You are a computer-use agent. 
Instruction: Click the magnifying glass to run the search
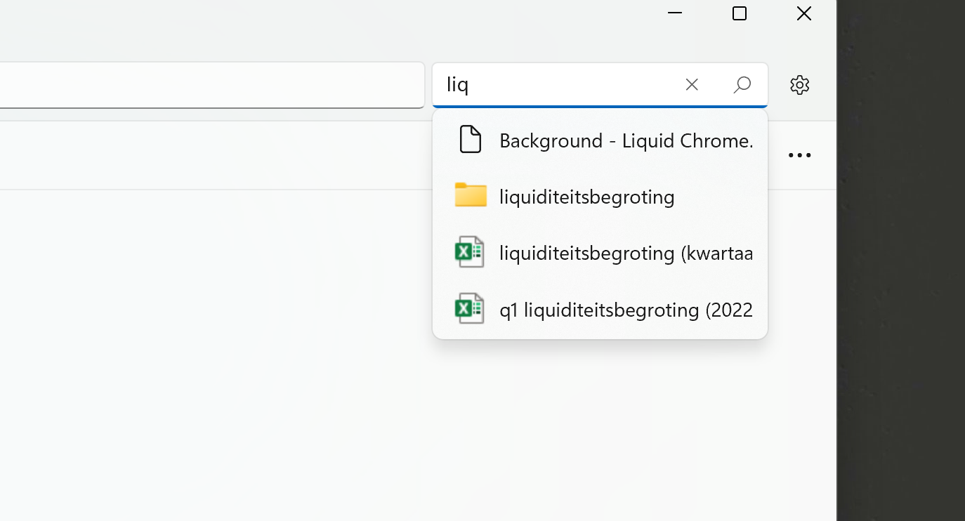[742, 84]
